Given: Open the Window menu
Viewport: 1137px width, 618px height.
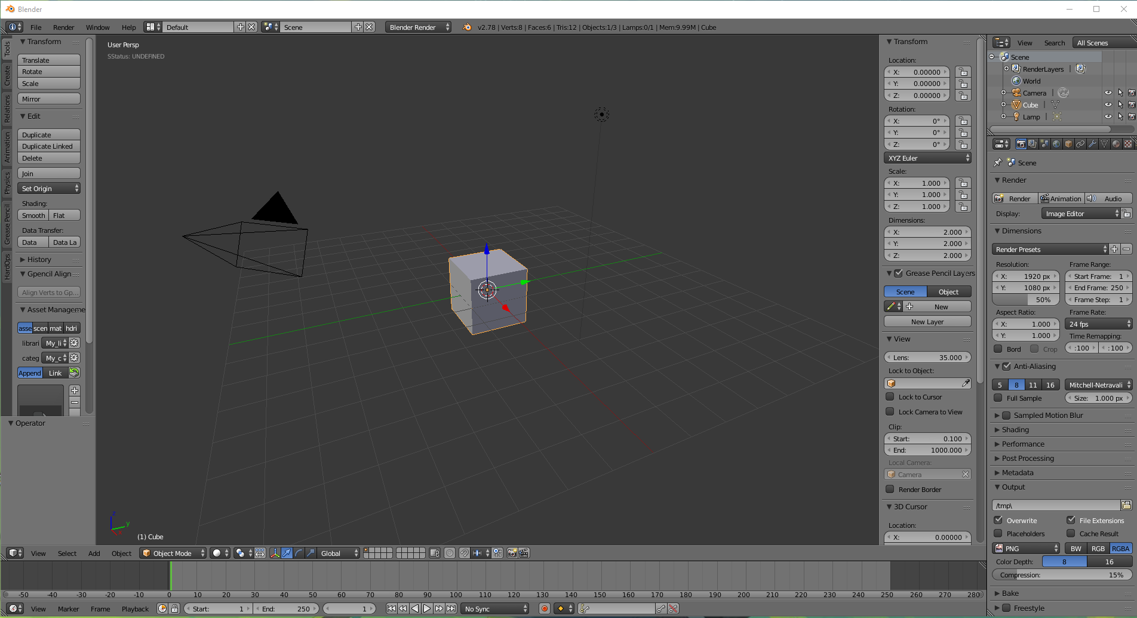Looking at the screenshot, I should point(97,27).
